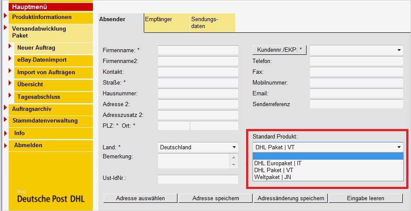411x211 pixels.
Task: Open the Land country dropdown
Action: click(x=198, y=147)
